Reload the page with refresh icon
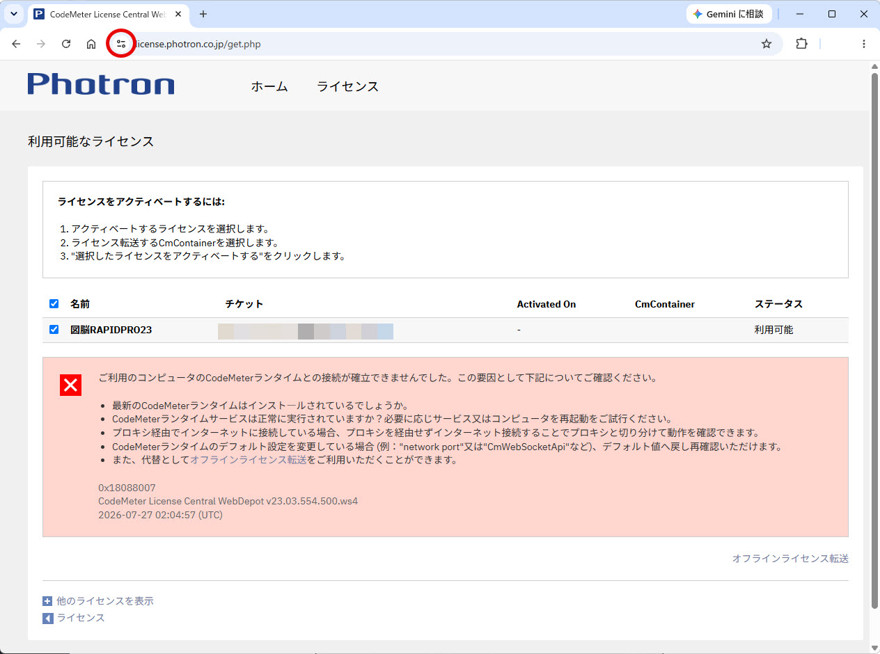The height and width of the screenshot is (654, 880). click(x=66, y=44)
